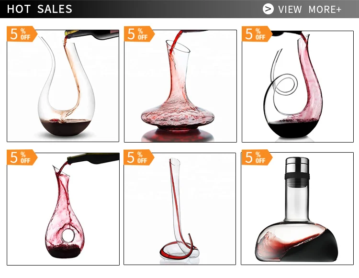Viewport: 359px width, 278px height.
Task: Open the U-shaped swan decanter product
Action: click(63, 86)
